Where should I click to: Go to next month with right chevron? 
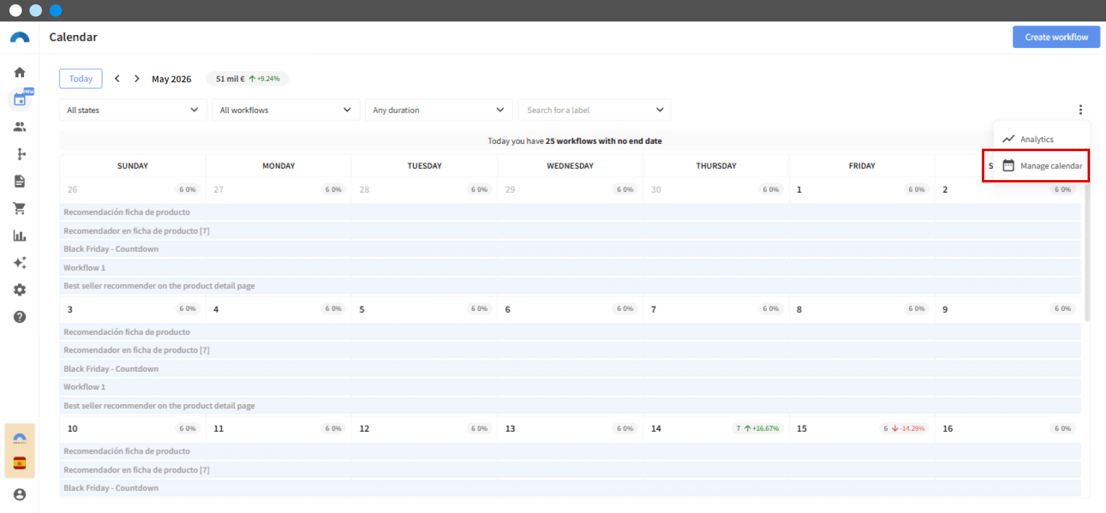coord(137,79)
